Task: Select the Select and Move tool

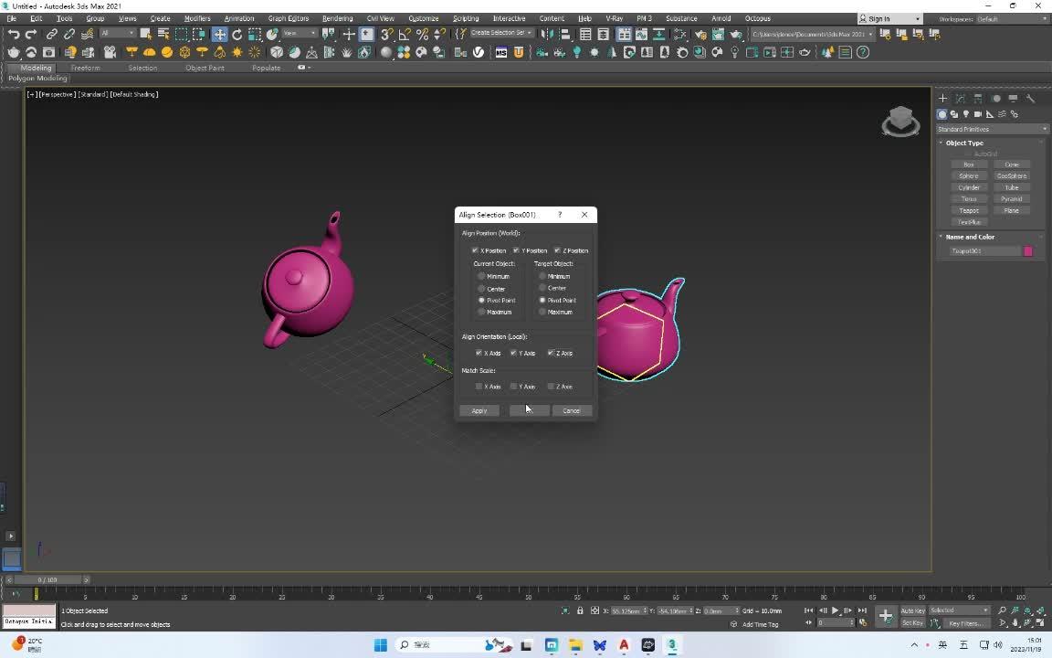Action: tap(220, 34)
